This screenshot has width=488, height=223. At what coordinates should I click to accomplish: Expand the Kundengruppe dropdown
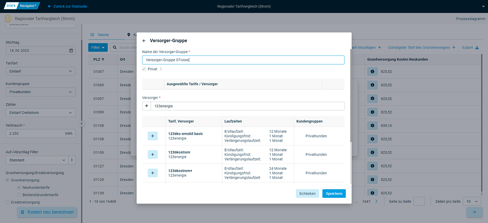coord(40,92)
